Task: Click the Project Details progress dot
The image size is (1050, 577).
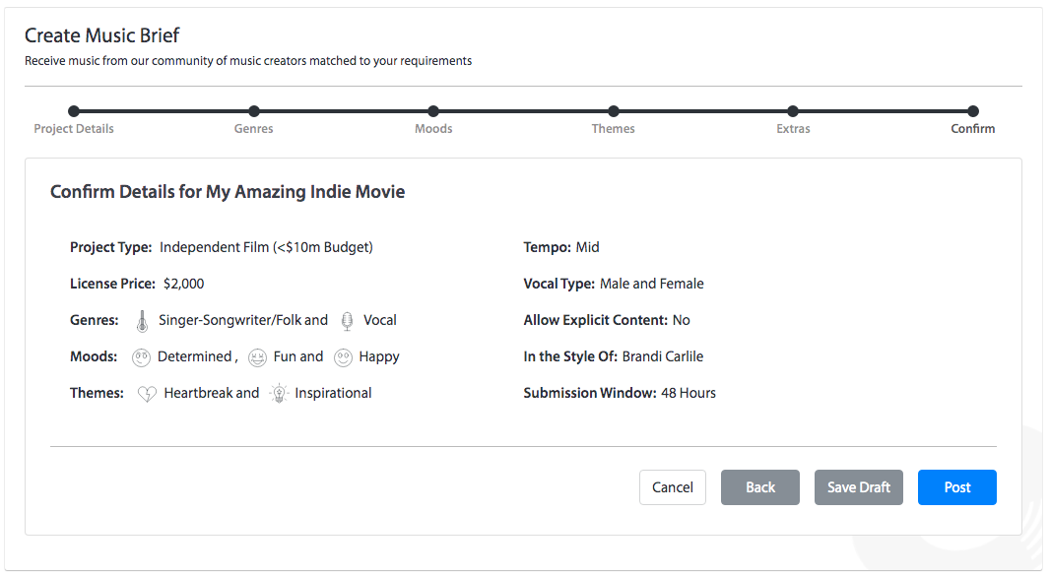Action: click(x=74, y=111)
